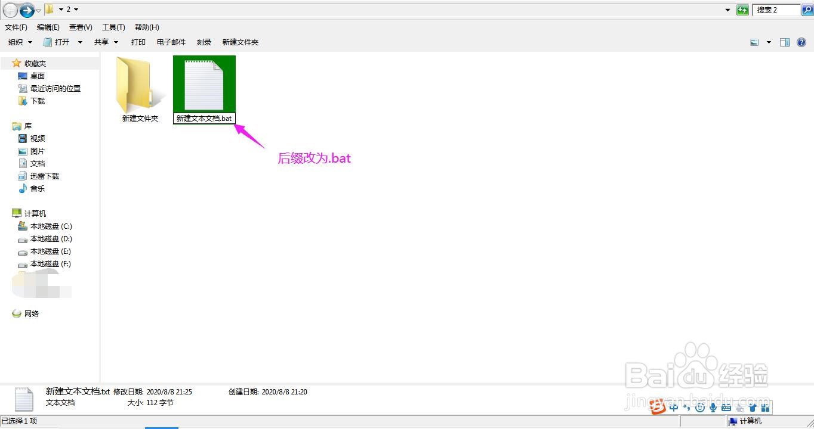Click the folder icon in the address bar
Viewport: 814px width, 429px height.
coord(50,10)
